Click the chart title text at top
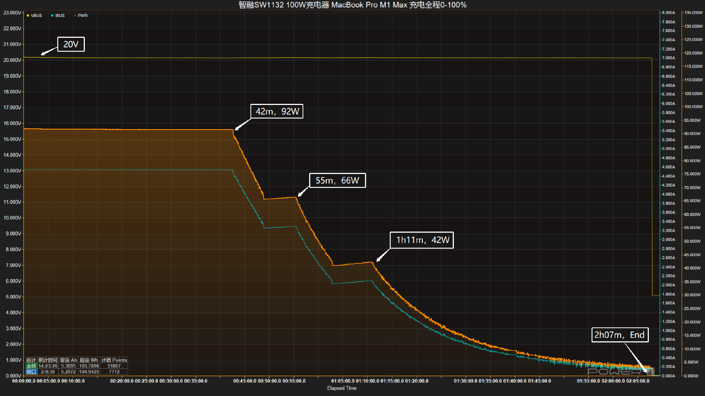This screenshot has width=705, height=396. click(352, 5)
